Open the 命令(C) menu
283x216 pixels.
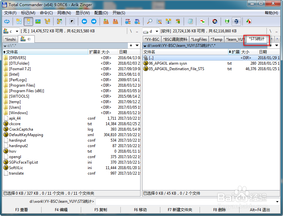point(46,13)
